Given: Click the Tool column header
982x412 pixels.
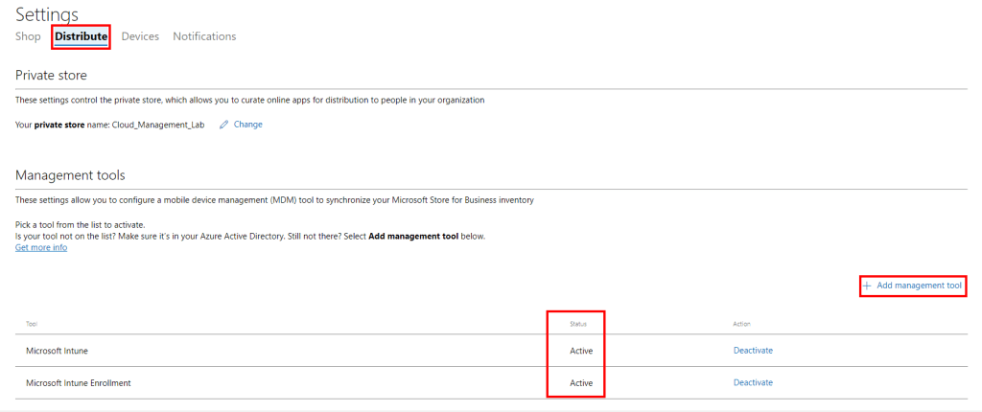Looking at the screenshot, I should tap(32, 324).
